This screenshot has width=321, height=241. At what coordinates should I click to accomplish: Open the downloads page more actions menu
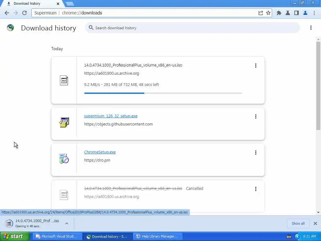point(311,28)
